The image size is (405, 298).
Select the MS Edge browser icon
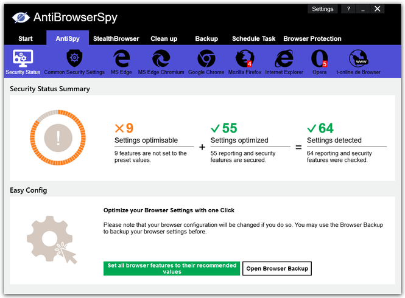pyautogui.click(x=121, y=58)
